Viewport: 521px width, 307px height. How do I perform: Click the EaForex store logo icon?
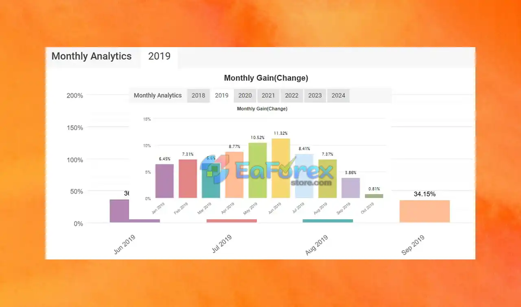215,169
